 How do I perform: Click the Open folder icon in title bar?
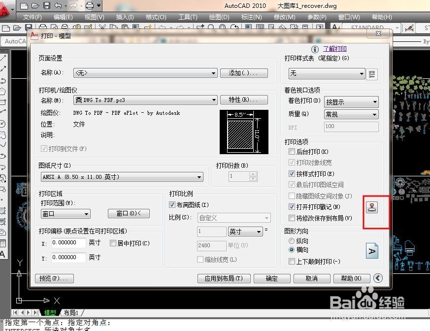[x=35, y=5]
